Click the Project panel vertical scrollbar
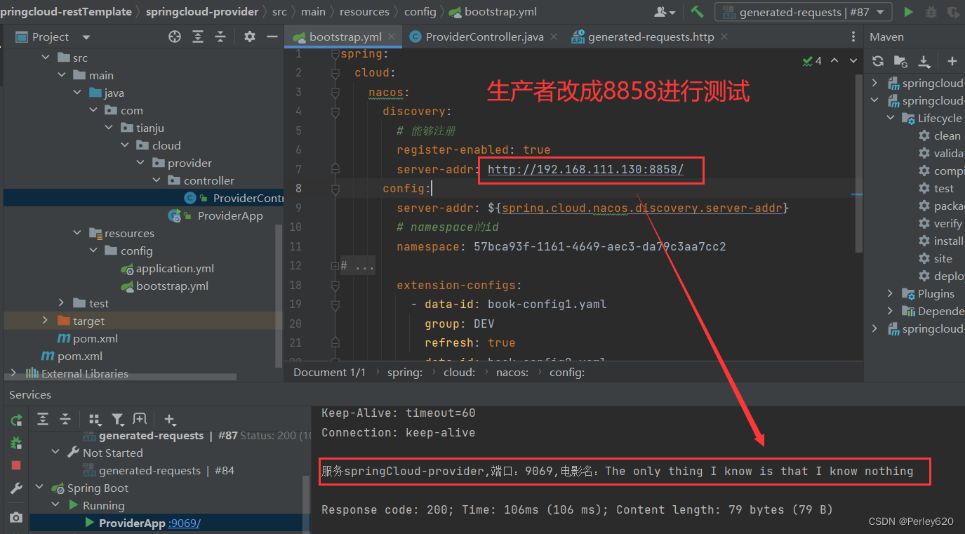The height and width of the screenshot is (534, 965). pyautogui.click(x=279, y=295)
